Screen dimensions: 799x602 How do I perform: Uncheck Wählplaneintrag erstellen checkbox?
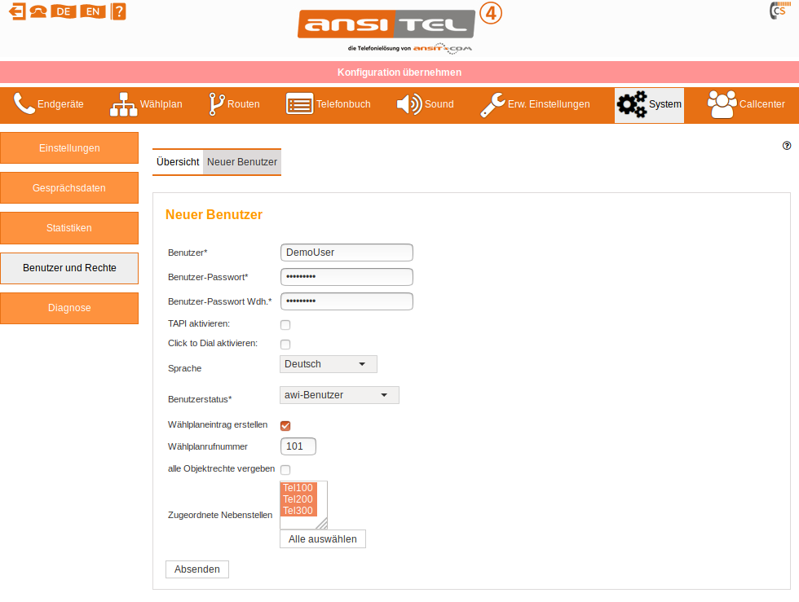[285, 425]
